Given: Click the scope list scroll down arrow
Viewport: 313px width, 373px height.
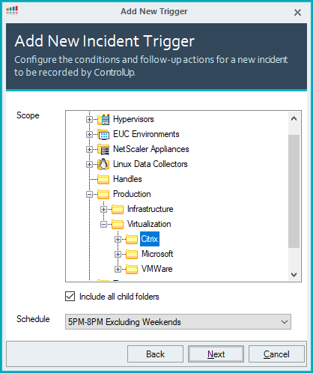Looking at the screenshot, I should (x=294, y=275).
